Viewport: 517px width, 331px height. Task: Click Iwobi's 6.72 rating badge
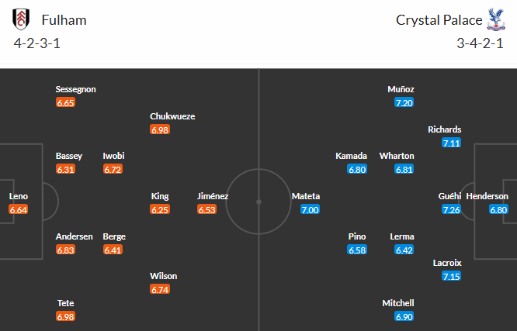click(x=113, y=169)
